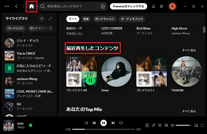Open the friends activity icon
This screenshot has width=207, height=134.
click(x=161, y=6)
